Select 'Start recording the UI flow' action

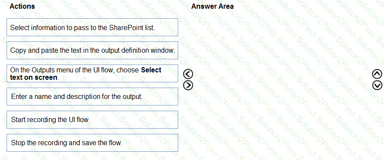pyautogui.click(x=92, y=119)
